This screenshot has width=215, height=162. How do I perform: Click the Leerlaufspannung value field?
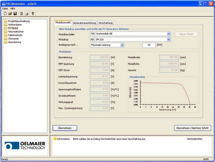pos(100,76)
